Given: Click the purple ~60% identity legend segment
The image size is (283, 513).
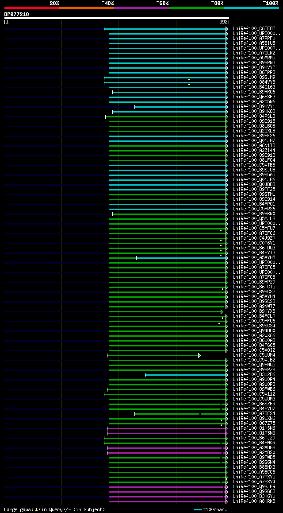Looking at the screenshot, I should (141, 8).
